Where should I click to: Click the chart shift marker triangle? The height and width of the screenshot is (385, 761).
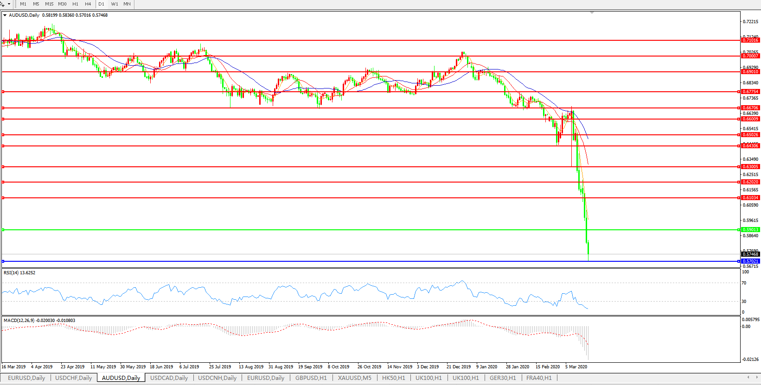pos(592,13)
